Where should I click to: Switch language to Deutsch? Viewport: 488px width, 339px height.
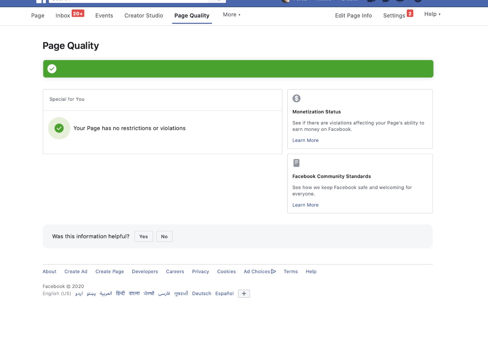coord(202,294)
